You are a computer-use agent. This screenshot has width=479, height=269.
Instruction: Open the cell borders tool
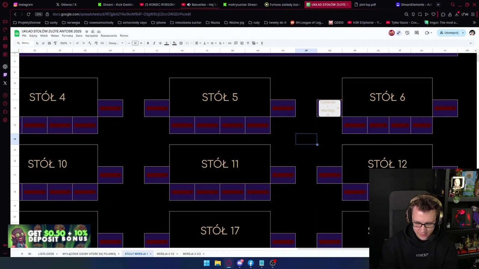coord(181,43)
